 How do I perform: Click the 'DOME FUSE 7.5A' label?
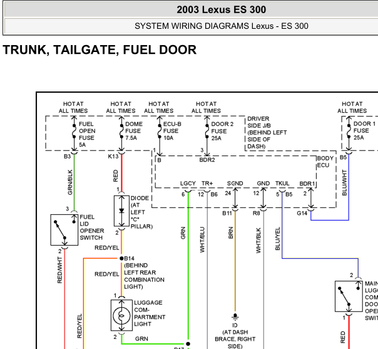pos(134,131)
